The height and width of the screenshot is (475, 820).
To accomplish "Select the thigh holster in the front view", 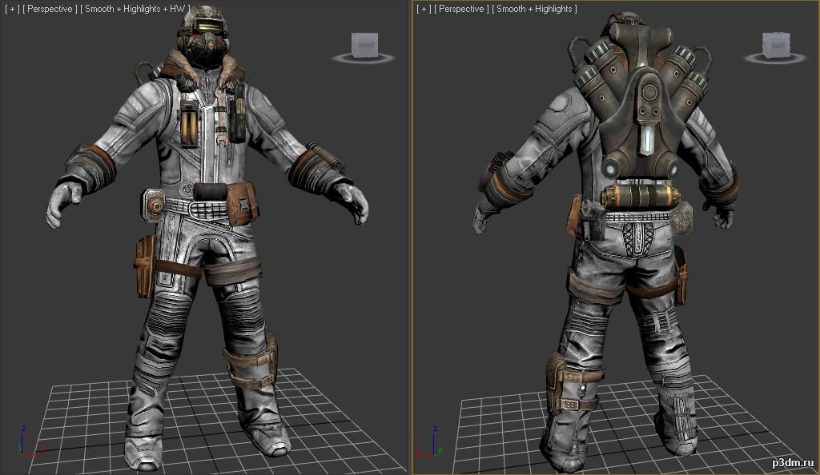I will pos(146,266).
